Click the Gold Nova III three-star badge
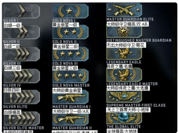Screen dimensions: 178x133 click(70, 54)
